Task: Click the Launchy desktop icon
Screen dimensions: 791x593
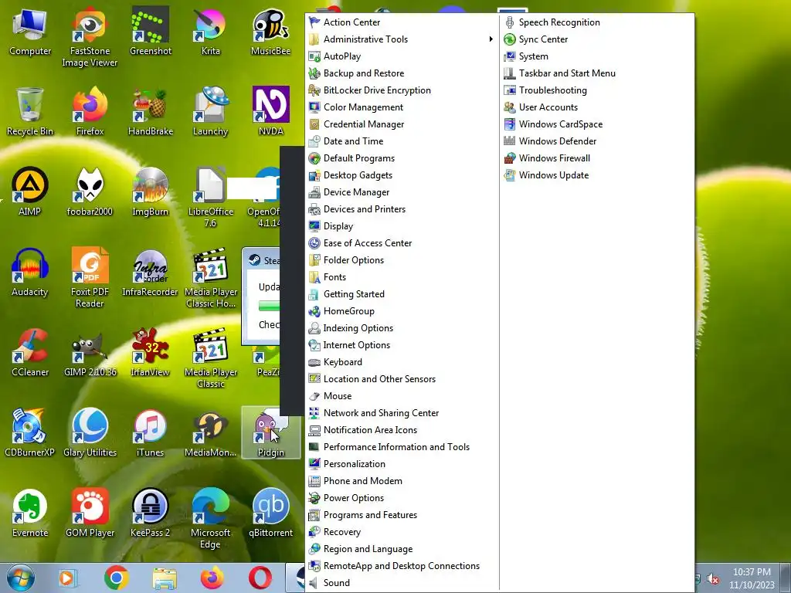Action: [210, 112]
